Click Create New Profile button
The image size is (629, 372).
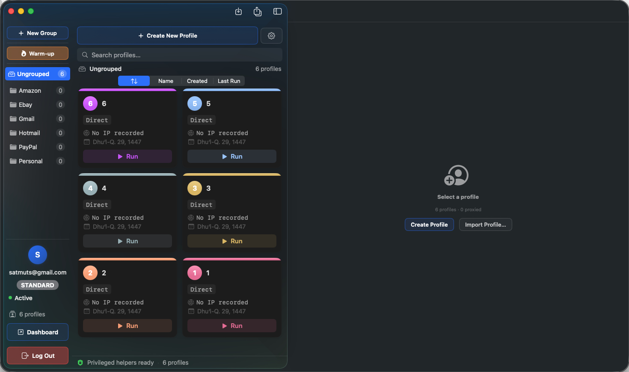click(x=168, y=36)
